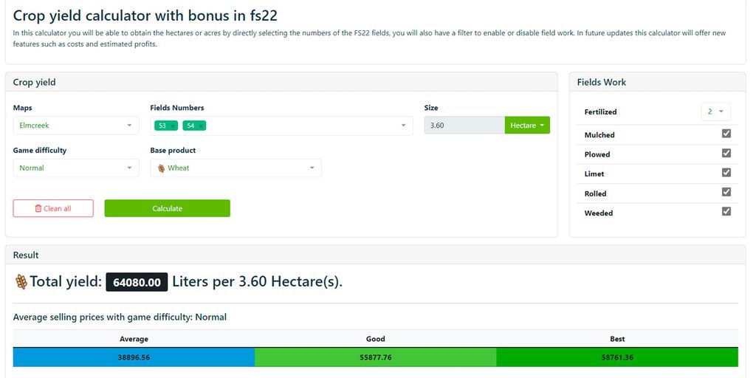
Task: Click the Clean all button
Action: coord(53,209)
